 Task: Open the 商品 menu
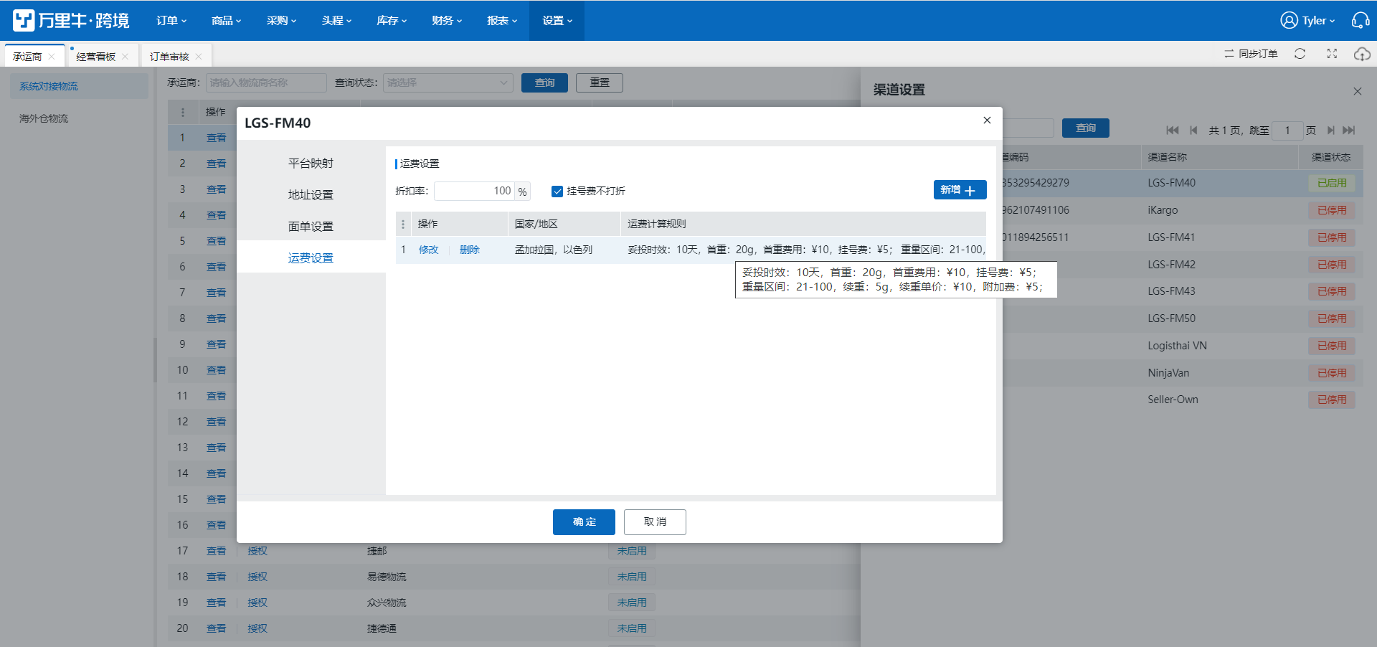[x=226, y=20]
